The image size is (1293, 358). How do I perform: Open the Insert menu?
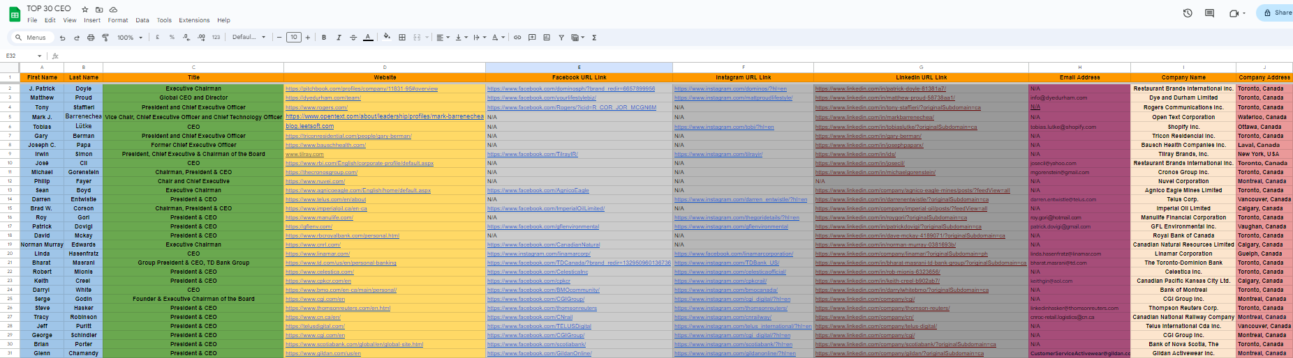tap(92, 20)
